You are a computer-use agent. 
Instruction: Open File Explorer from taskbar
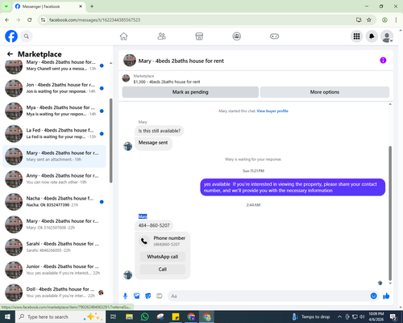(129, 317)
